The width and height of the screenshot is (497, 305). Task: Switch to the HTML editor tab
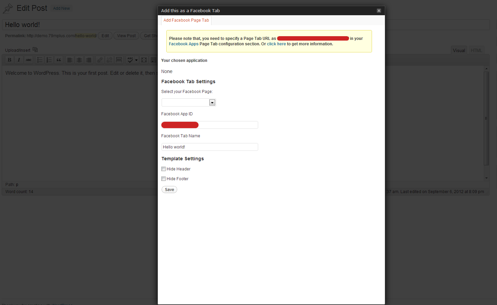[476, 50]
